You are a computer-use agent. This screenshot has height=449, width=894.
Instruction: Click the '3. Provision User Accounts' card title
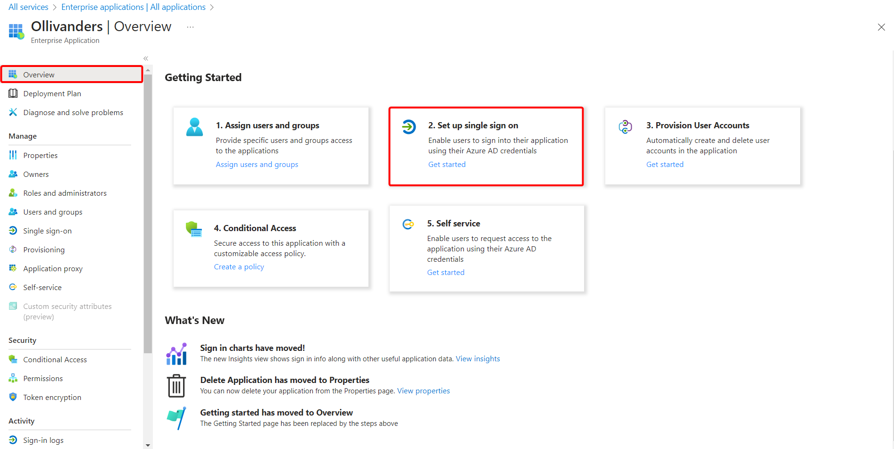(698, 125)
